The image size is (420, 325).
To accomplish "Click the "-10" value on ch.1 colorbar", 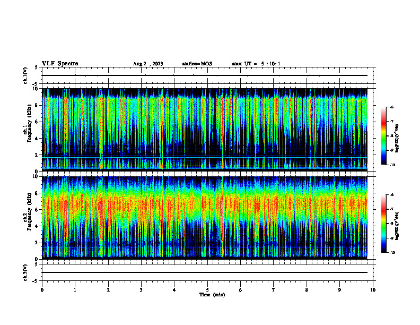I will point(392,165).
